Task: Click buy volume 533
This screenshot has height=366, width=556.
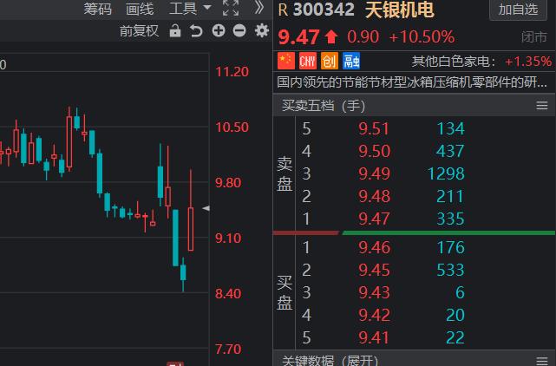Action: tap(450, 270)
